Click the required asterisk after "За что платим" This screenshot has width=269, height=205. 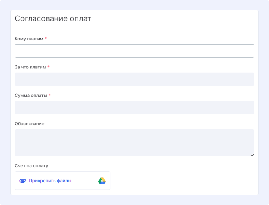48,67
